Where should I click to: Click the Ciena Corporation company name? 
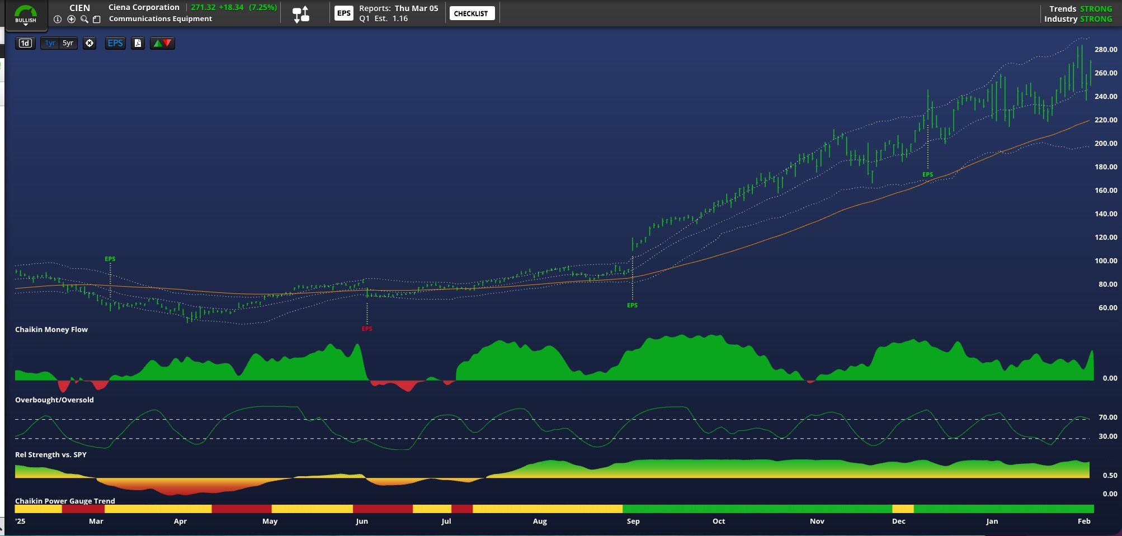click(144, 7)
